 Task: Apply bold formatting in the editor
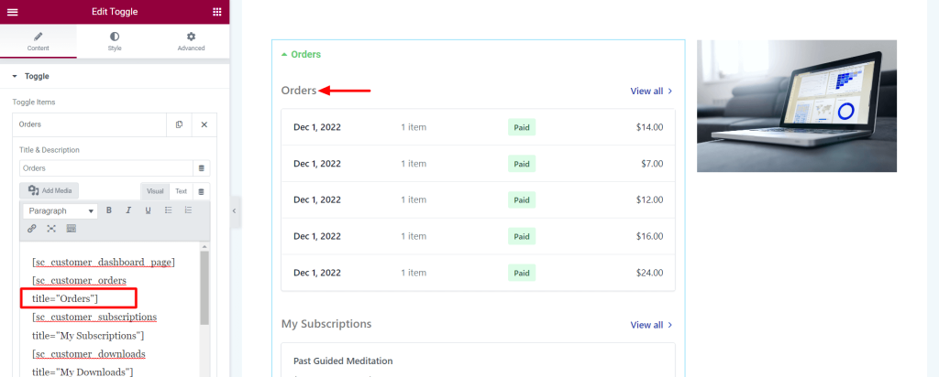click(x=109, y=210)
